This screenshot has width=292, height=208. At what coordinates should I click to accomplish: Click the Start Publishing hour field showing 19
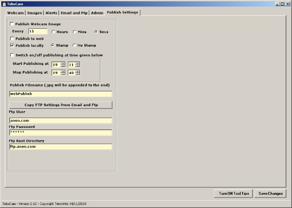[x=56, y=64]
